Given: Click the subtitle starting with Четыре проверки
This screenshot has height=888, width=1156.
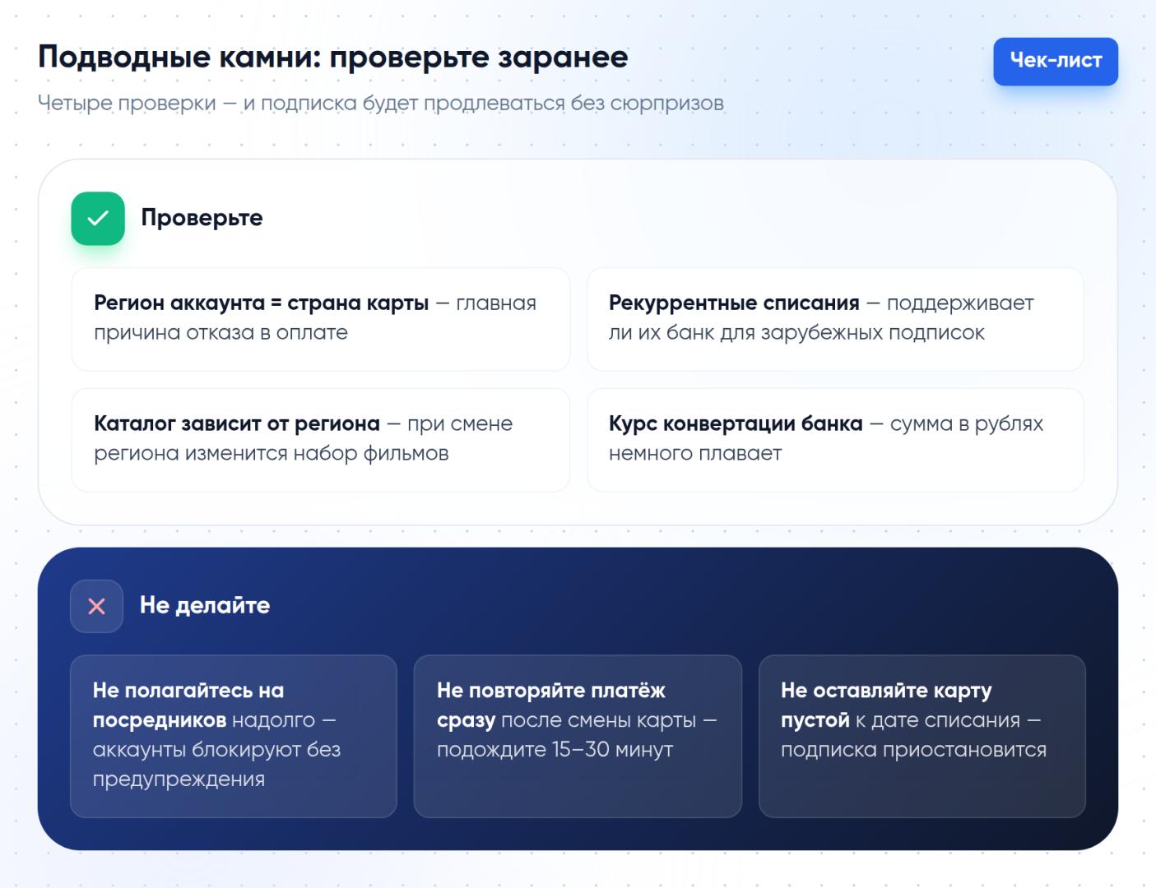Looking at the screenshot, I should pyautogui.click(x=381, y=104).
